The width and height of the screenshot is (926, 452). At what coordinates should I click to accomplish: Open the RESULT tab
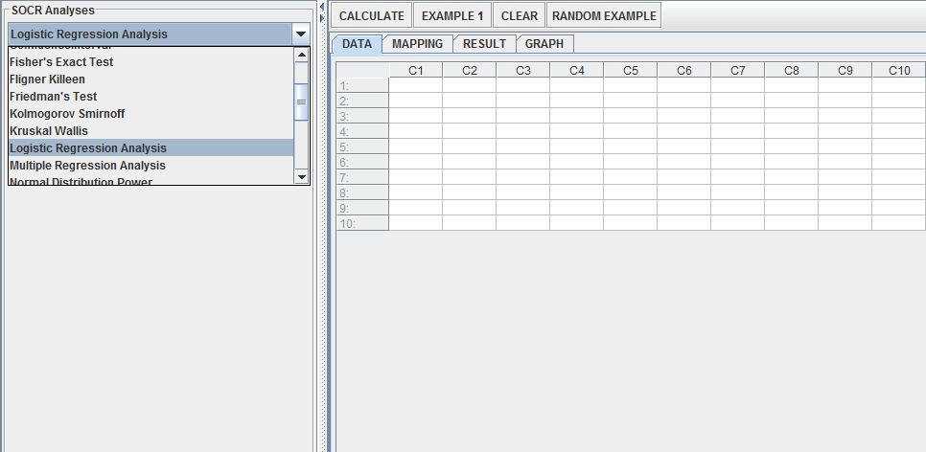click(x=484, y=44)
